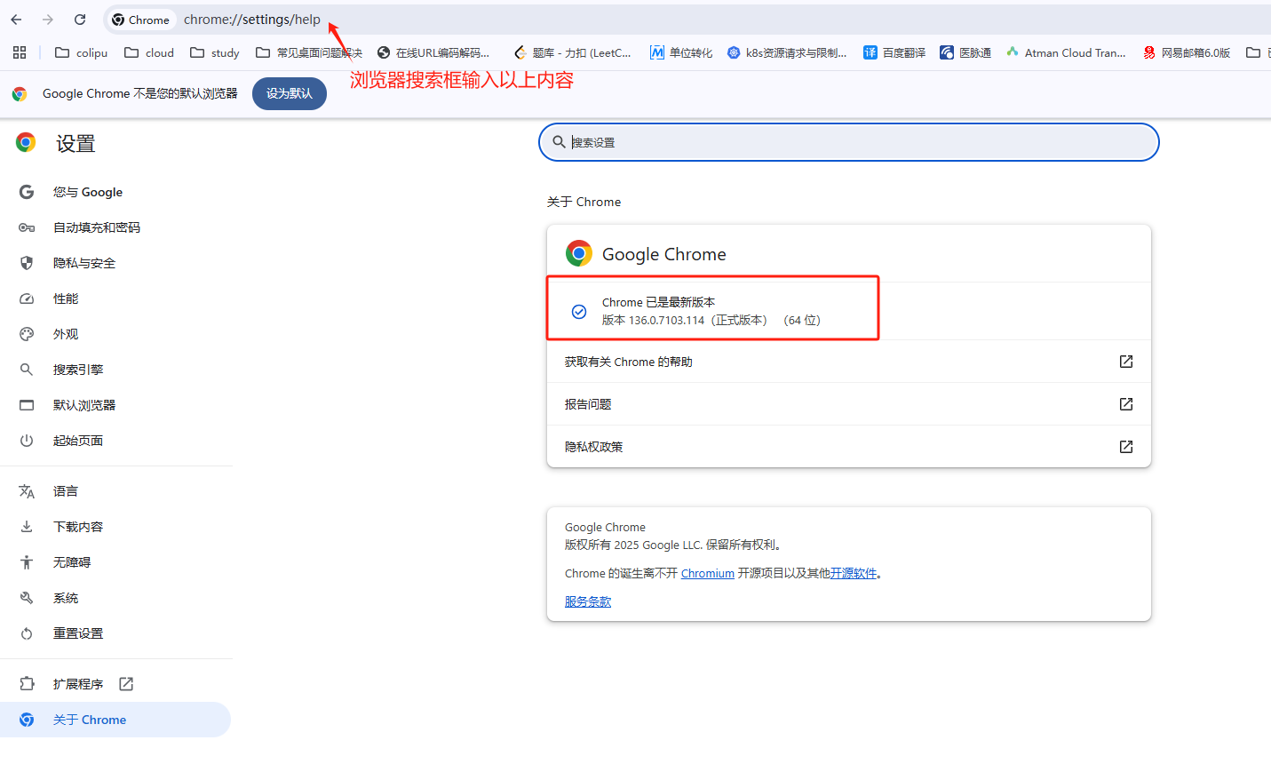Click the Chrome site chip in address bar
This screenshot has width=1271, height=780.
tap(140, 19)
